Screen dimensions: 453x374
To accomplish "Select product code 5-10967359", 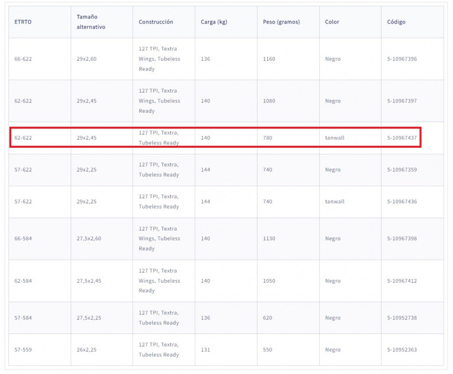I will (x=402, y=170).
